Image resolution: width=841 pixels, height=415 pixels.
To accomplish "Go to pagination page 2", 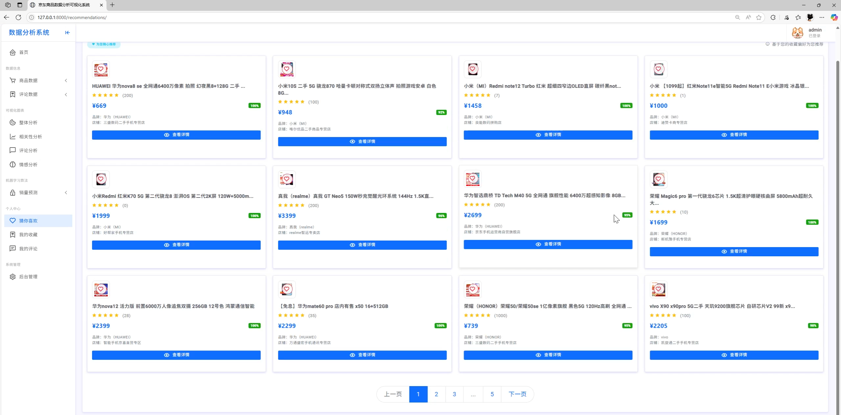I will pos(436,394).
